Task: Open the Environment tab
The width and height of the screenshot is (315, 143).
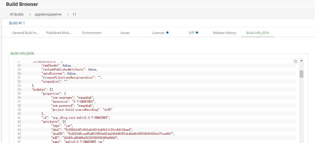Action: (x=92, y=33)
